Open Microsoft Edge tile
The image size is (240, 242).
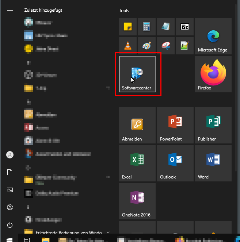tap(213, 36)
